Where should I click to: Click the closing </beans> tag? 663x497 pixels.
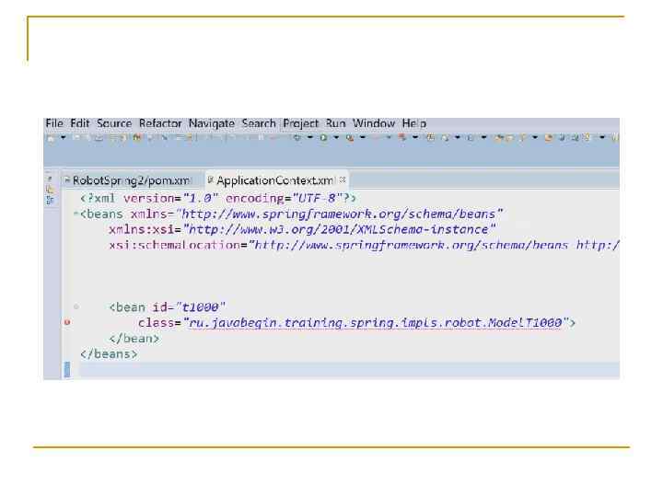pyautogui.click(x=109, y=354)
